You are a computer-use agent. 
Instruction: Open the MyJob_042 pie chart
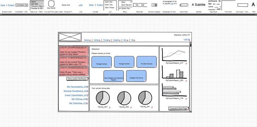(124, 98)
